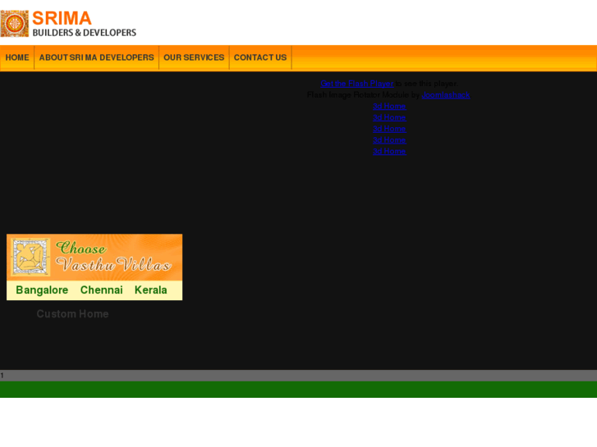
Task: Click the SRIMA Builders & Developers title
Action: click(x=84, y=24)
